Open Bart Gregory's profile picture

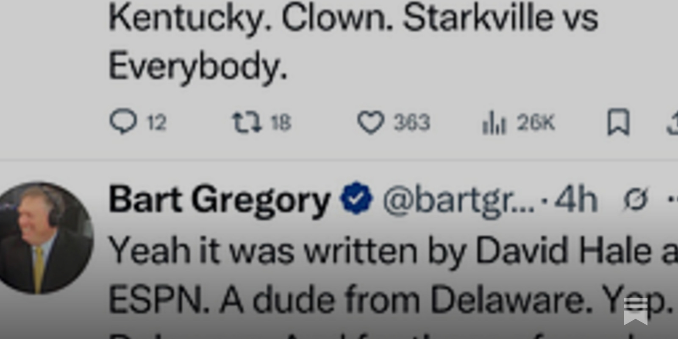44,238
